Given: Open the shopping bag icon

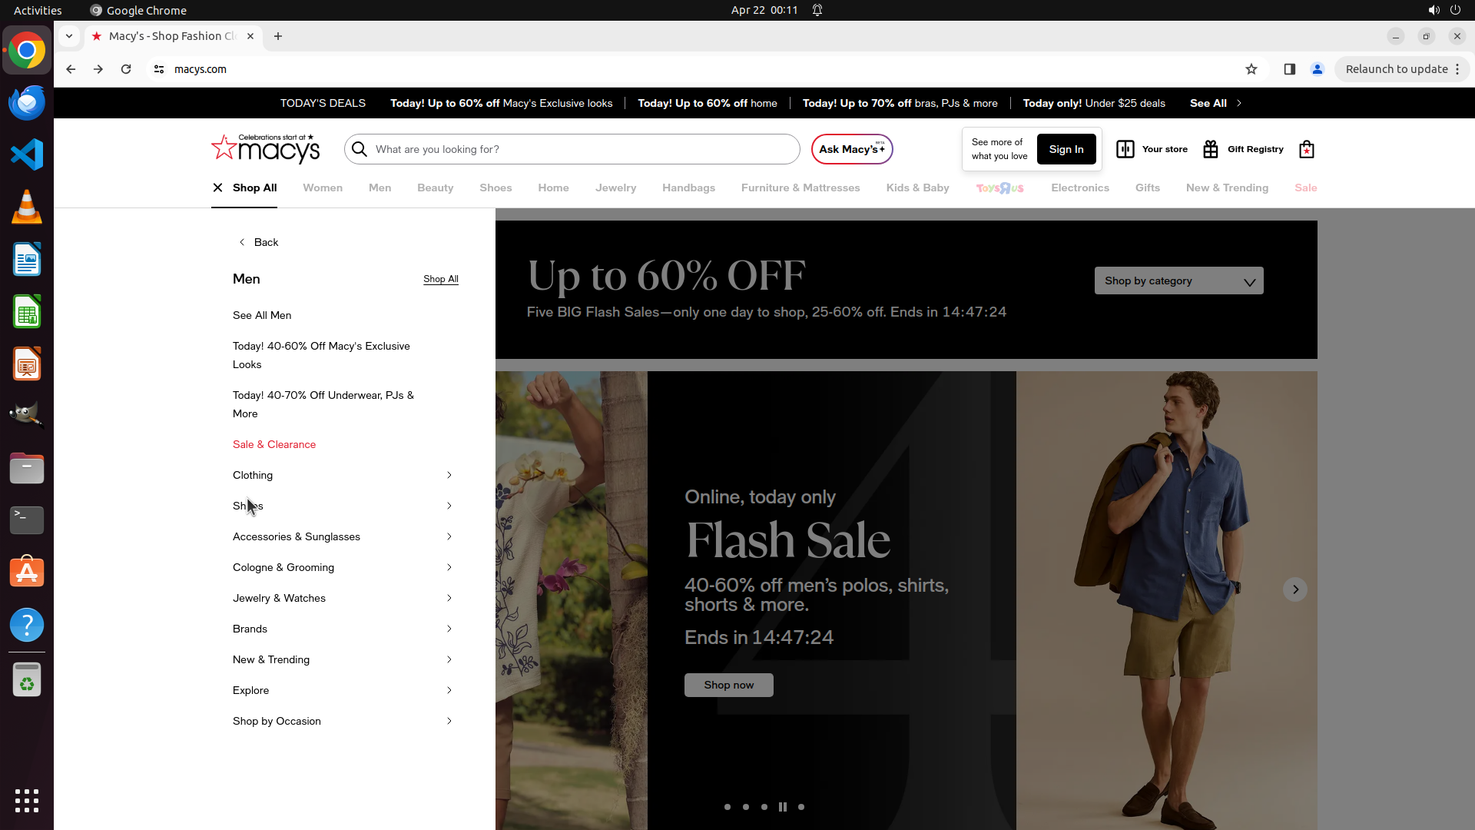Looking at the screenshot, I should point(1306,149).
